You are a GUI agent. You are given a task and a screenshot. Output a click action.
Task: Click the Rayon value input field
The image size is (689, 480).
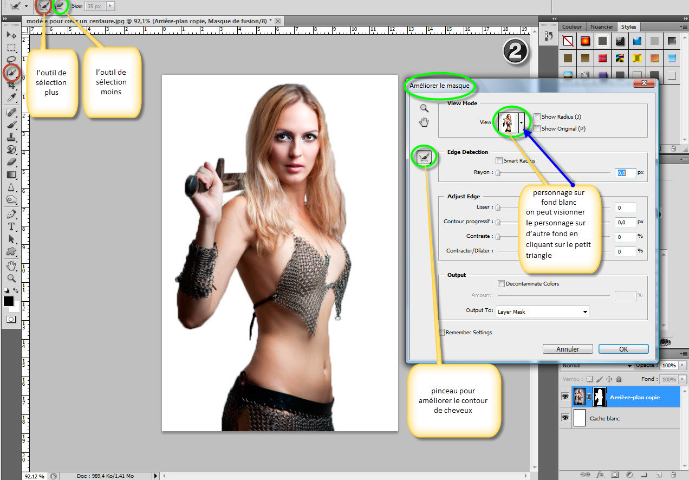[625, 173]
